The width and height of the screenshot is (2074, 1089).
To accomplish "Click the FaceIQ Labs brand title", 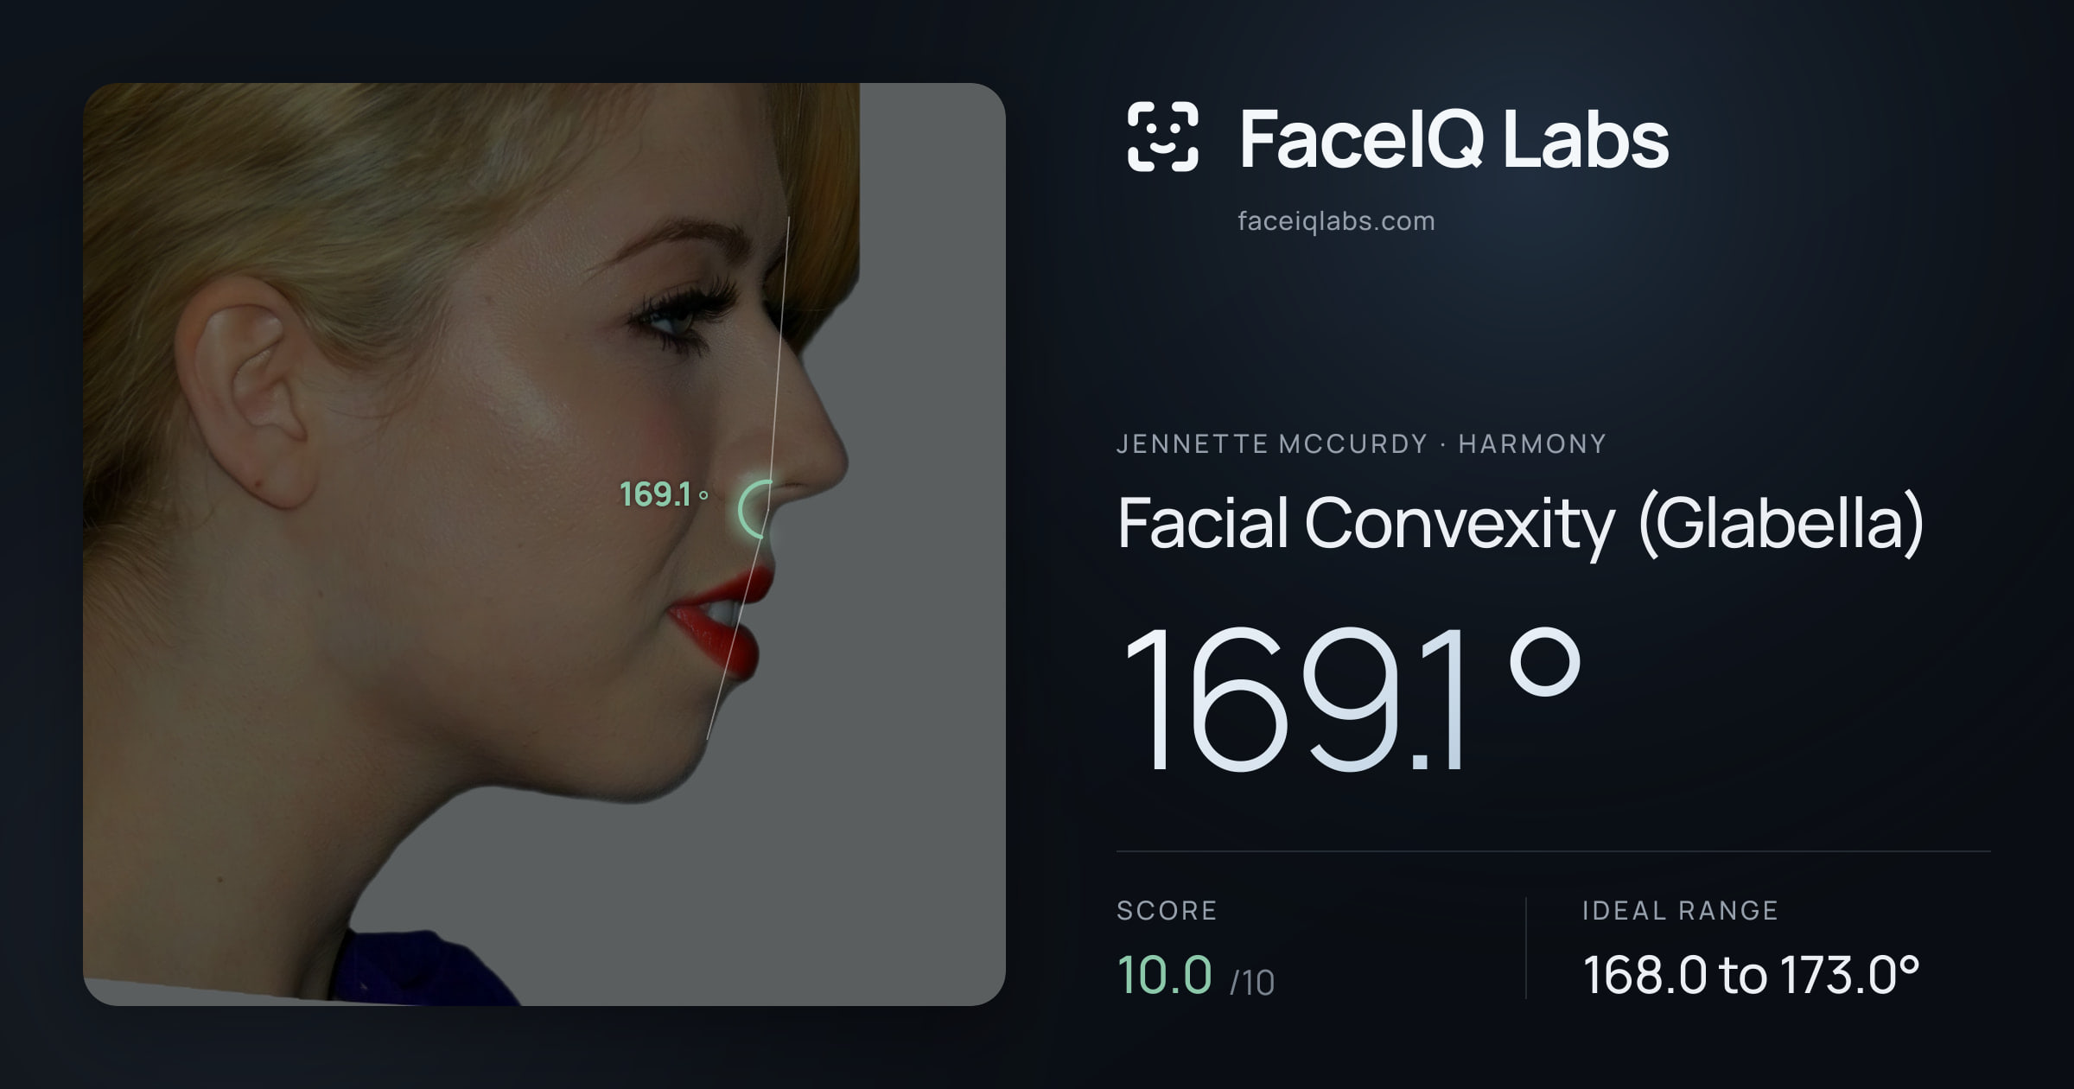I will tap(1454, 138).
